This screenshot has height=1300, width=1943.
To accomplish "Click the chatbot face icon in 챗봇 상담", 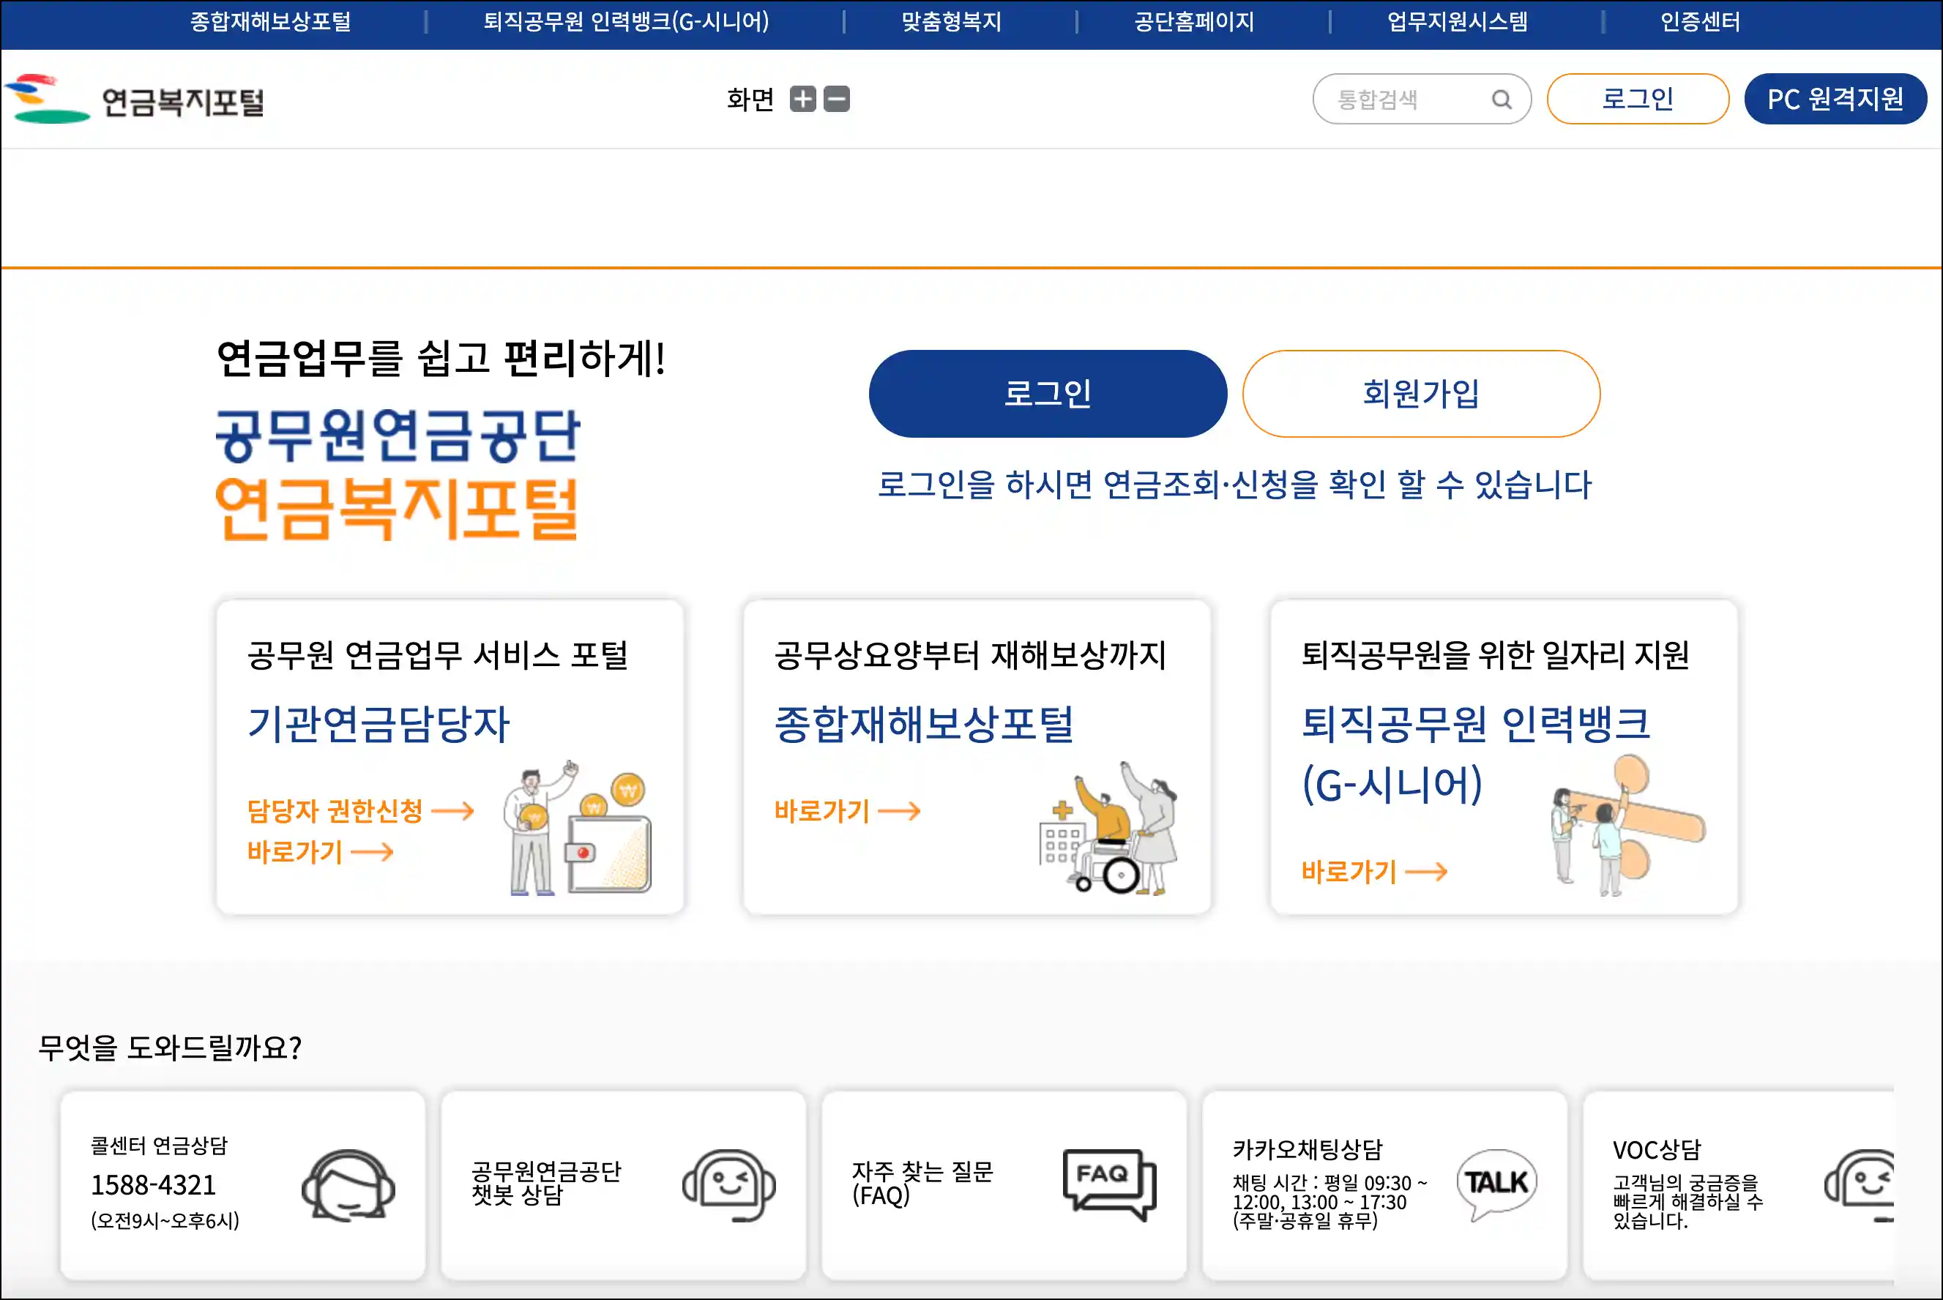I will tap(728, 1185).
